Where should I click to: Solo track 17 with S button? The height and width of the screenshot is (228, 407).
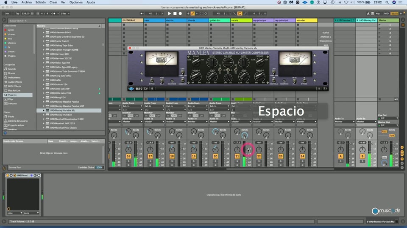[x=150, y=161]
